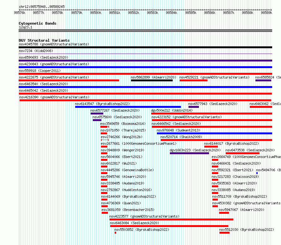Click nsv6465042 (Sedlazeck2020) label
The height and width of the screenshot is (245, 281).
(44, 90)
